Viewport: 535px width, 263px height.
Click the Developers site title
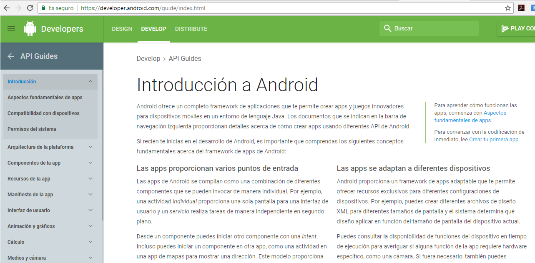point(62,29)
